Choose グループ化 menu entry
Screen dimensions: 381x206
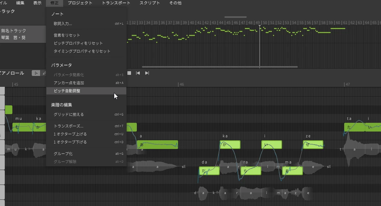pyautogui.click(x=86, y=154)
